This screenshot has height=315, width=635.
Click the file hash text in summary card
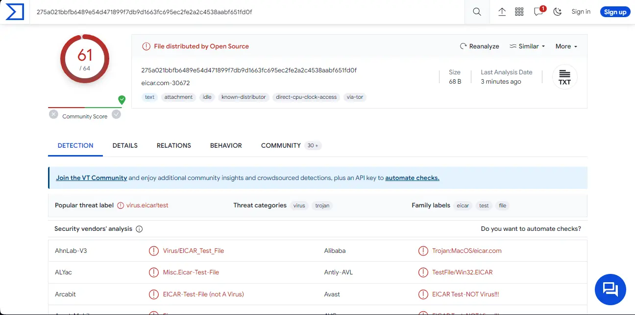click(x=249, y=70)
